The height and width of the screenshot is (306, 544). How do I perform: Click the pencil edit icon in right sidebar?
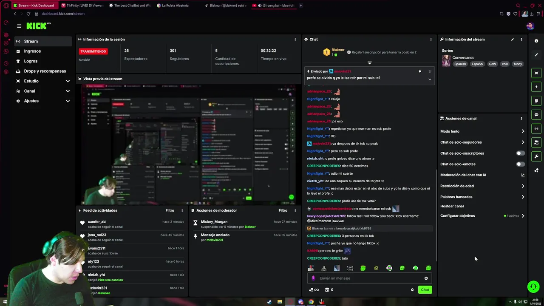(x=536, y=55)
